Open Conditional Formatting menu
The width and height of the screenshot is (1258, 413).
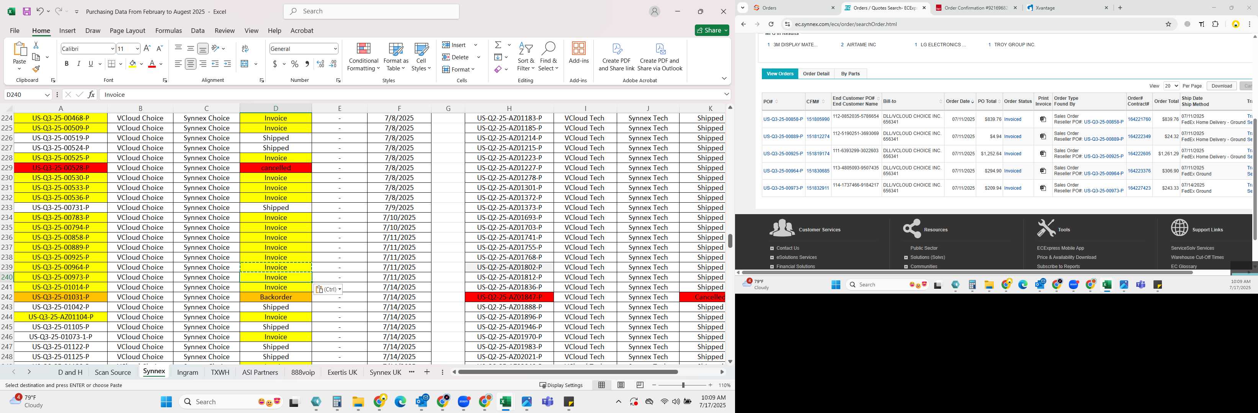[x=363, y=57]
